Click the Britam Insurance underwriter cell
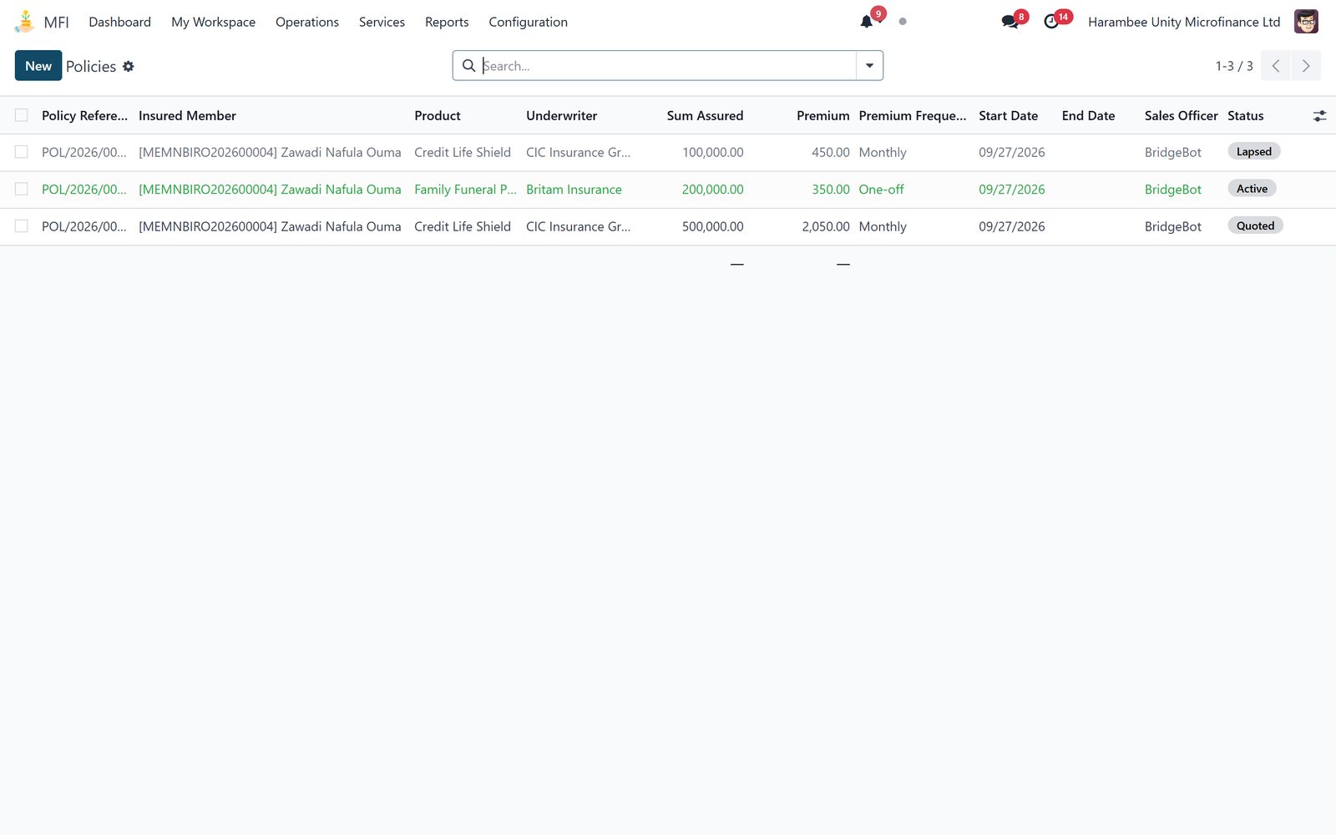The image size is (1336, 835). 574,190
